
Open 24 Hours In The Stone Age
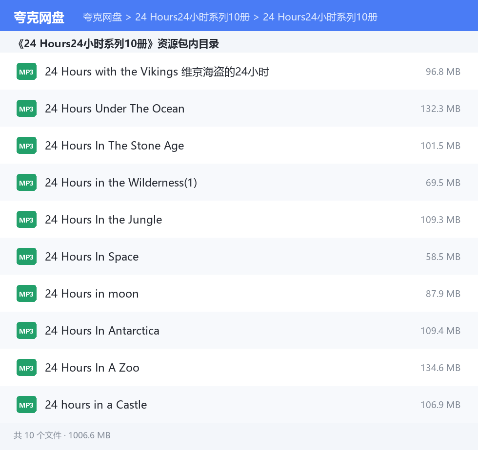click(x=114, y=146)
